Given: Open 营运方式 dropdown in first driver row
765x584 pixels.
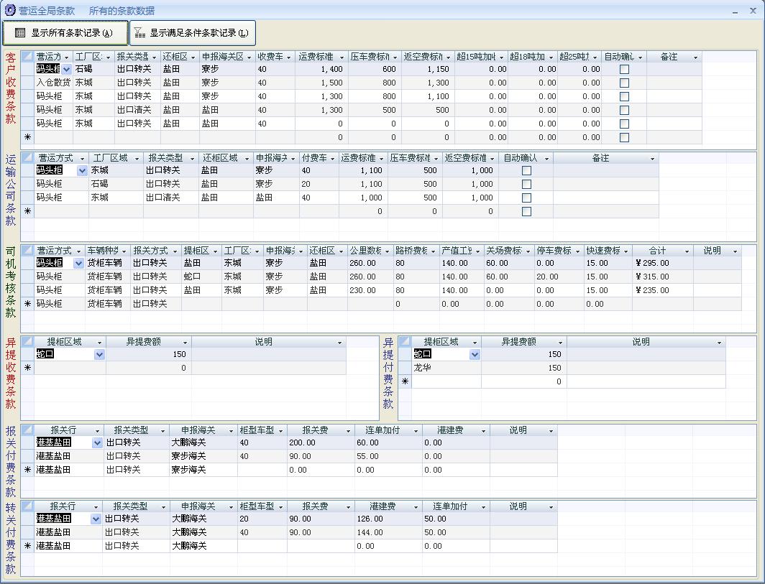Looking at the screenshot, I should coord(78,263).
